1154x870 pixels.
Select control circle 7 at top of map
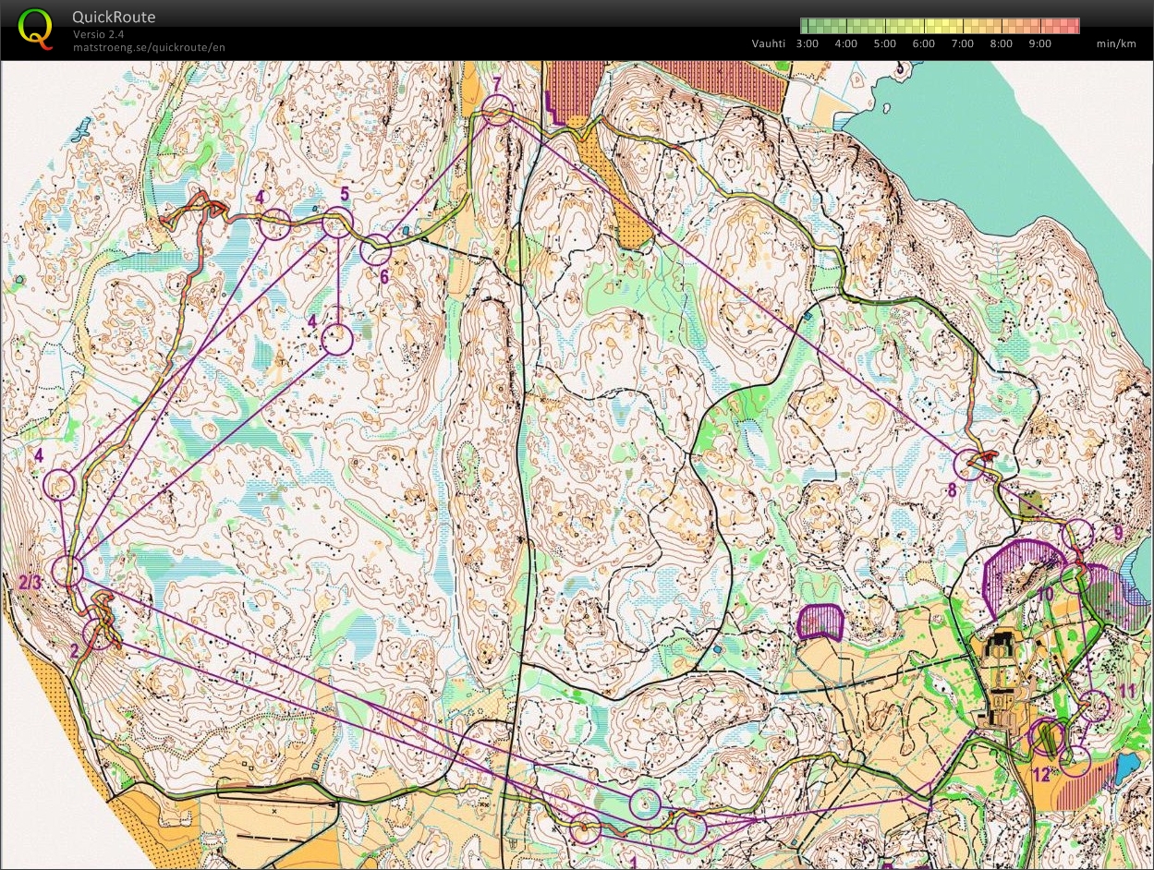[497, 111]
